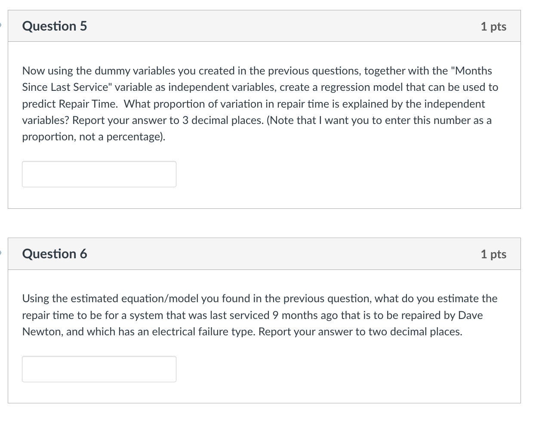Screen dimensions: 536x421
Task: Click empty area of Question 6 header bar
Action: point(280,254)
